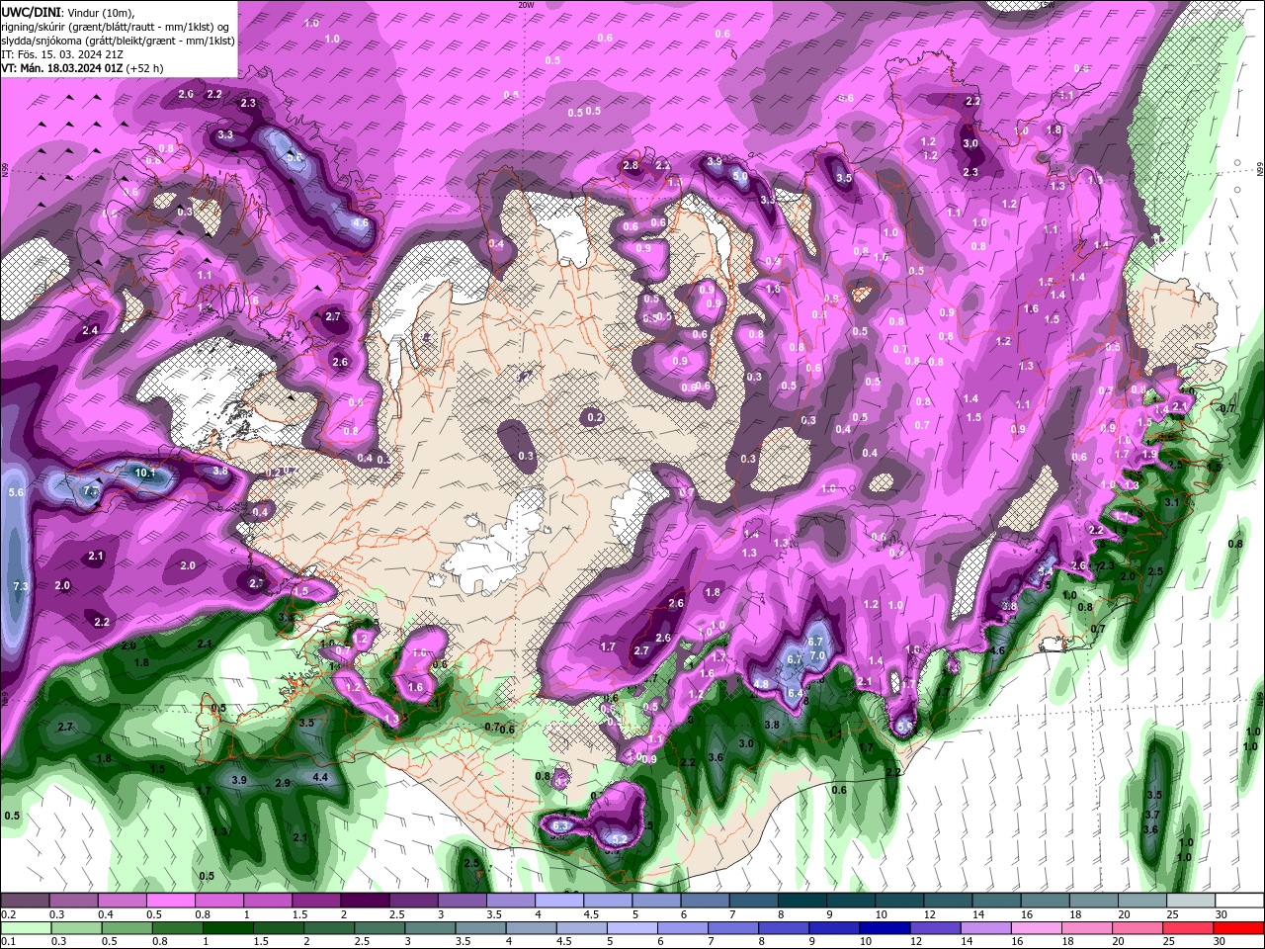Select the dark plum 0.2 snow-scale swatch
Viewport: 1265px width, 949px height.
(x=24, y=901)
